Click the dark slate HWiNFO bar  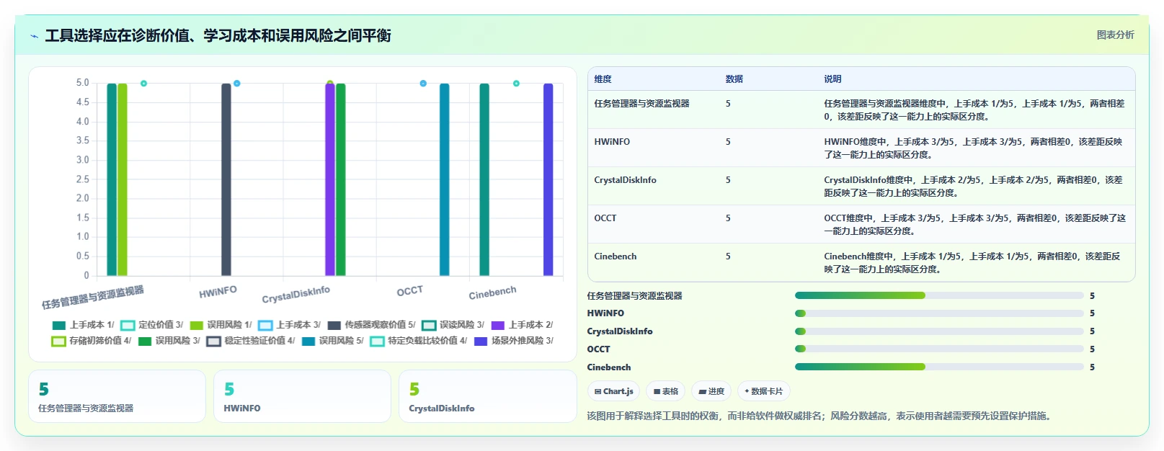(x=226, y=179)
